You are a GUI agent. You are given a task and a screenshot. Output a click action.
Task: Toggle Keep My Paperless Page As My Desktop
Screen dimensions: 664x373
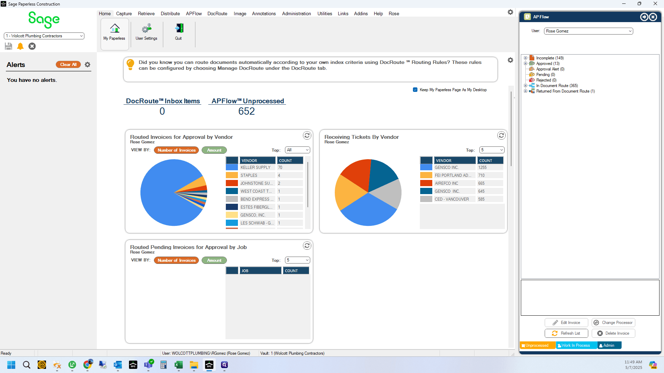[415, 90]
